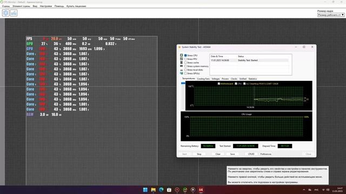Click the play-button taskbar icon
The height and width of the screenshot is (194, 346).
[193, 190]
